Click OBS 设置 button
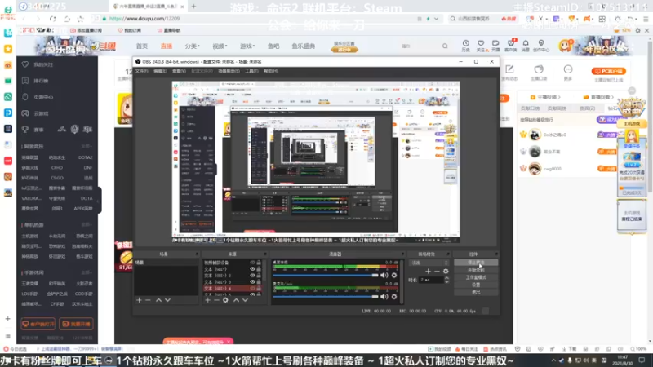This screenshot has height=367, width=653. pos(476,285)
